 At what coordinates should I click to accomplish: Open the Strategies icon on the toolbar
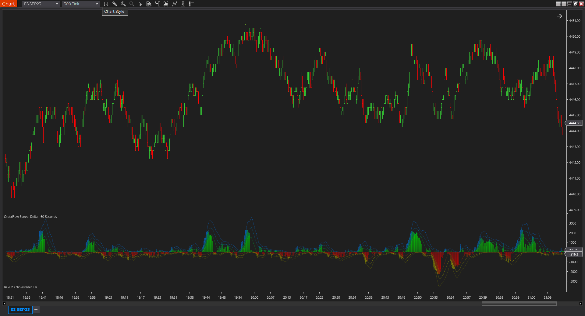click(175, 4)
